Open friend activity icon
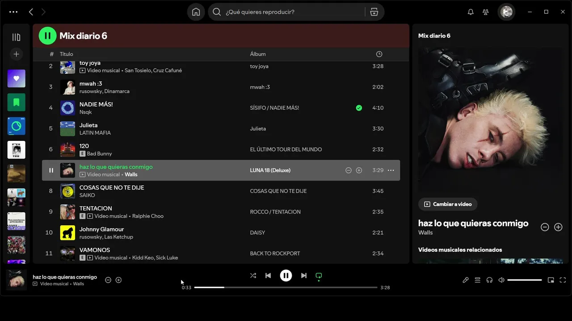The width and height of the screenshot is (572, 321). click(485, 12)
